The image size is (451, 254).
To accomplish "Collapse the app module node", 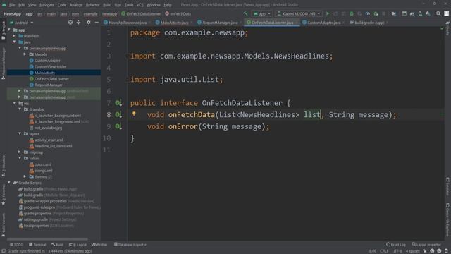I will coord(9,30).
